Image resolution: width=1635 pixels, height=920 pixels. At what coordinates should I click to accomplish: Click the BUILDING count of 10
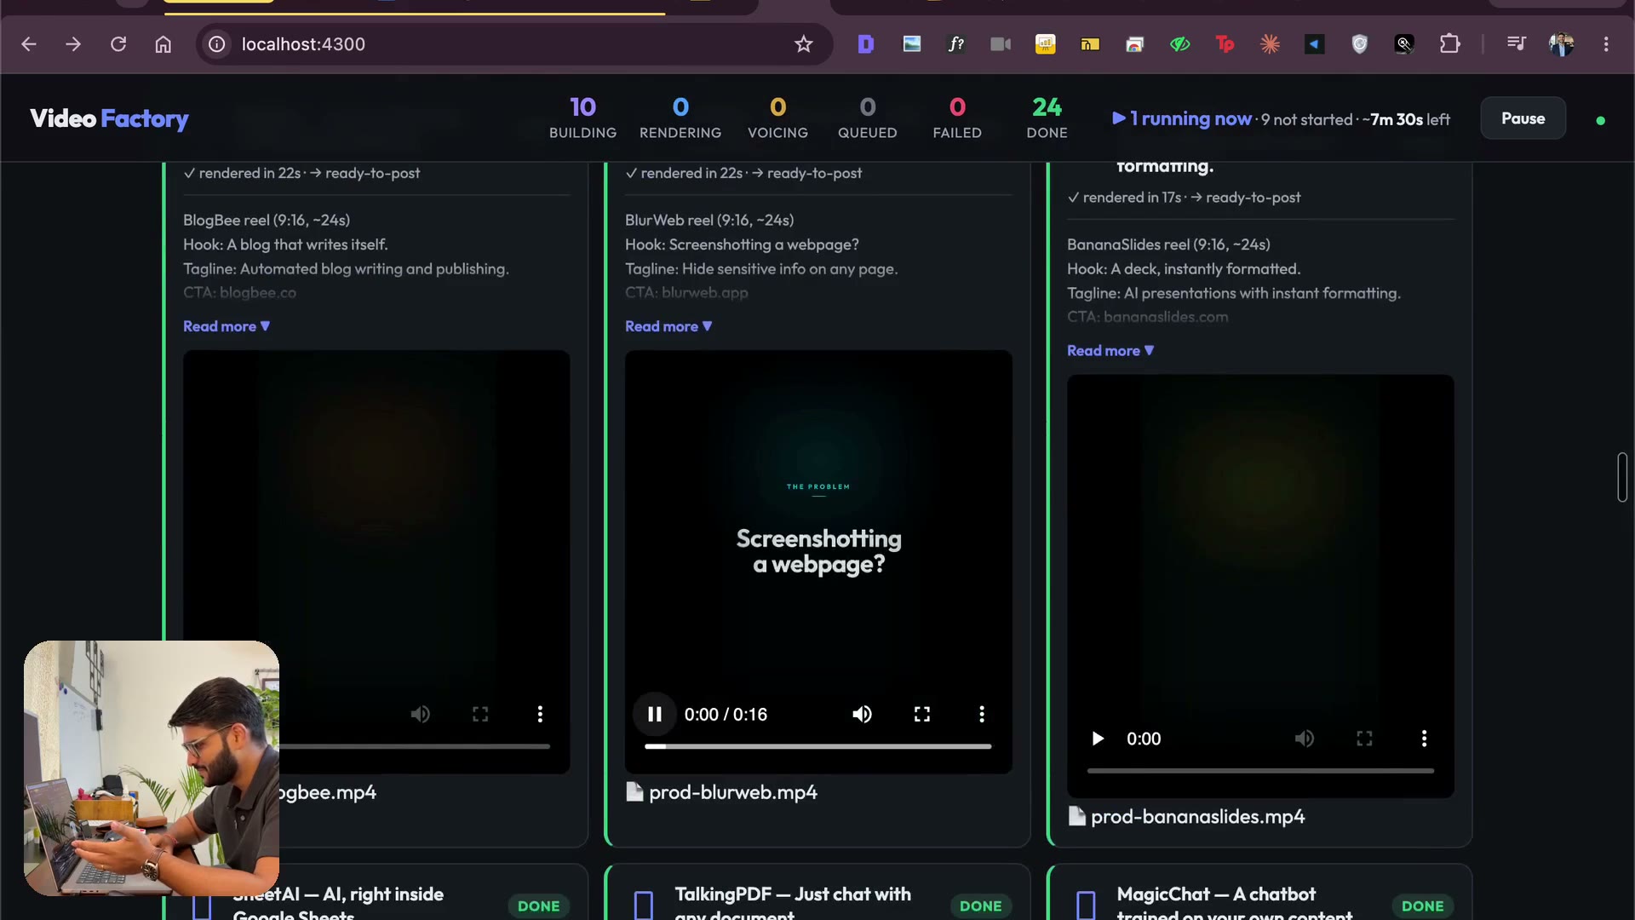(582, 118)
